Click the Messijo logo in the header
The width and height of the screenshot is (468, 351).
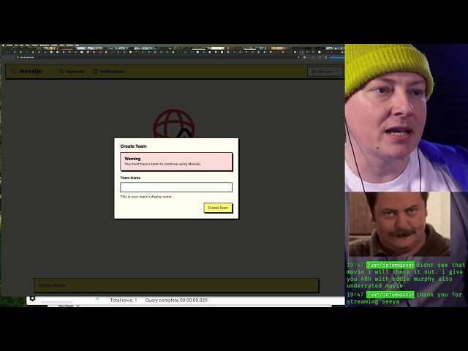point(26,72)
